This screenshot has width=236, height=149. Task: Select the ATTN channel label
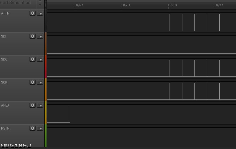point(5,13)
